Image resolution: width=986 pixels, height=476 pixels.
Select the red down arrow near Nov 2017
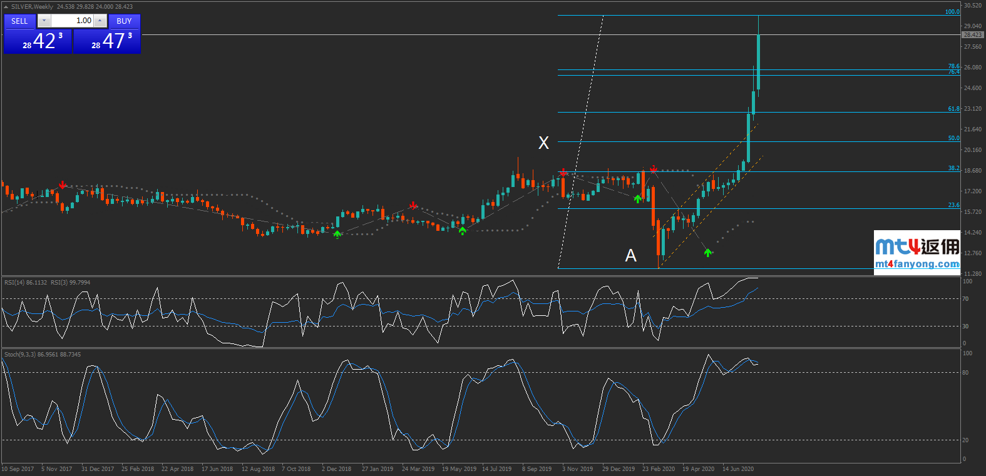[63, 185]
